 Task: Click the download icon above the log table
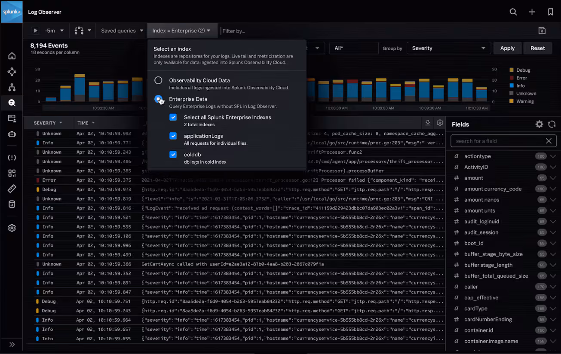tap(427, 122)
